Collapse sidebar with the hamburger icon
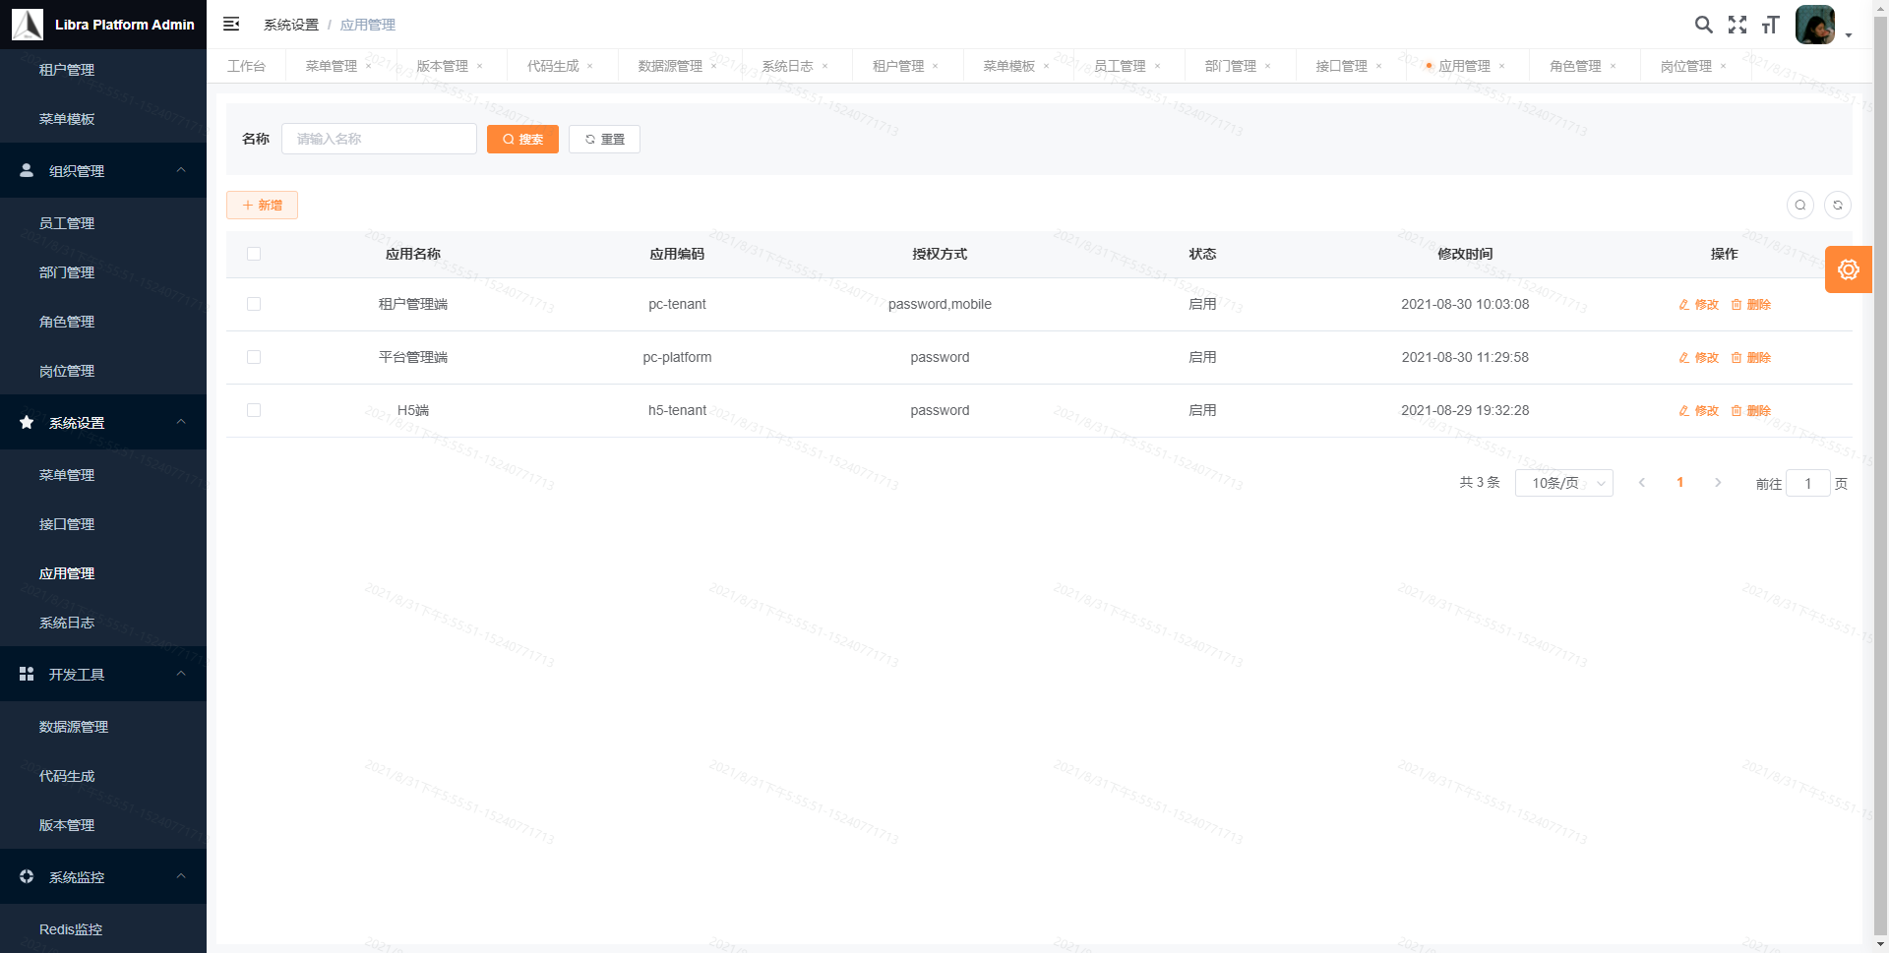Screen dimensions: 1889x953 (x=231, y=24)
